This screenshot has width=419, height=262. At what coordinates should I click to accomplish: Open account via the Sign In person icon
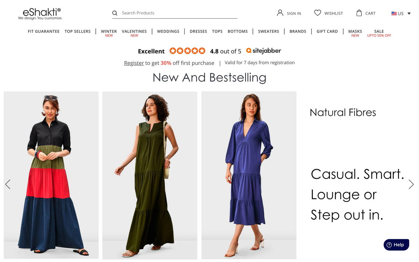coord(280,13)
